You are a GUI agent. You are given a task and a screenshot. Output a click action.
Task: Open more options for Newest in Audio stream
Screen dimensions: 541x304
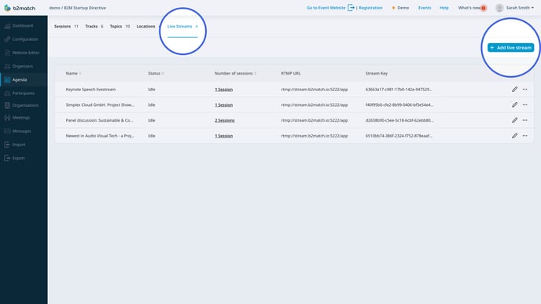tap(524, 136)
